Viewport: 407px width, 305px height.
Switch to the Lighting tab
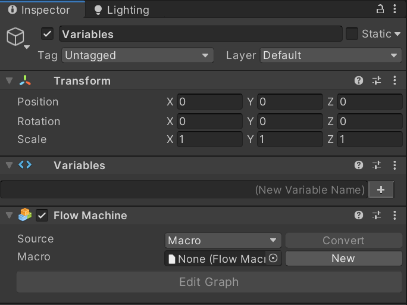[121, 10]
